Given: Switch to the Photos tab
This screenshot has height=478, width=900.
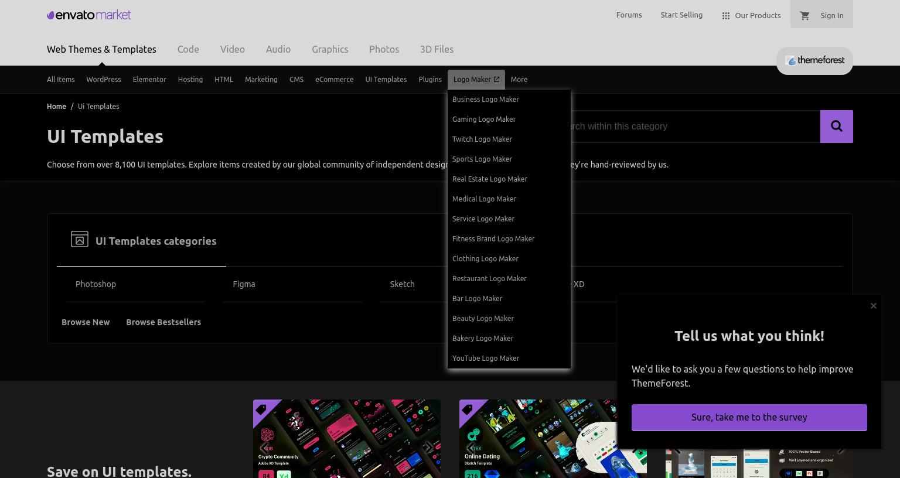Looking at the screenshot, I should [x=384, y=49].
